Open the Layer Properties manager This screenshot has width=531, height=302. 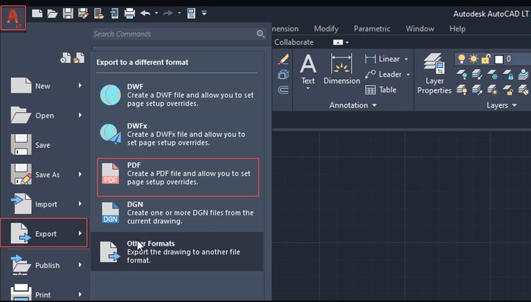click(x=434, y=74)
